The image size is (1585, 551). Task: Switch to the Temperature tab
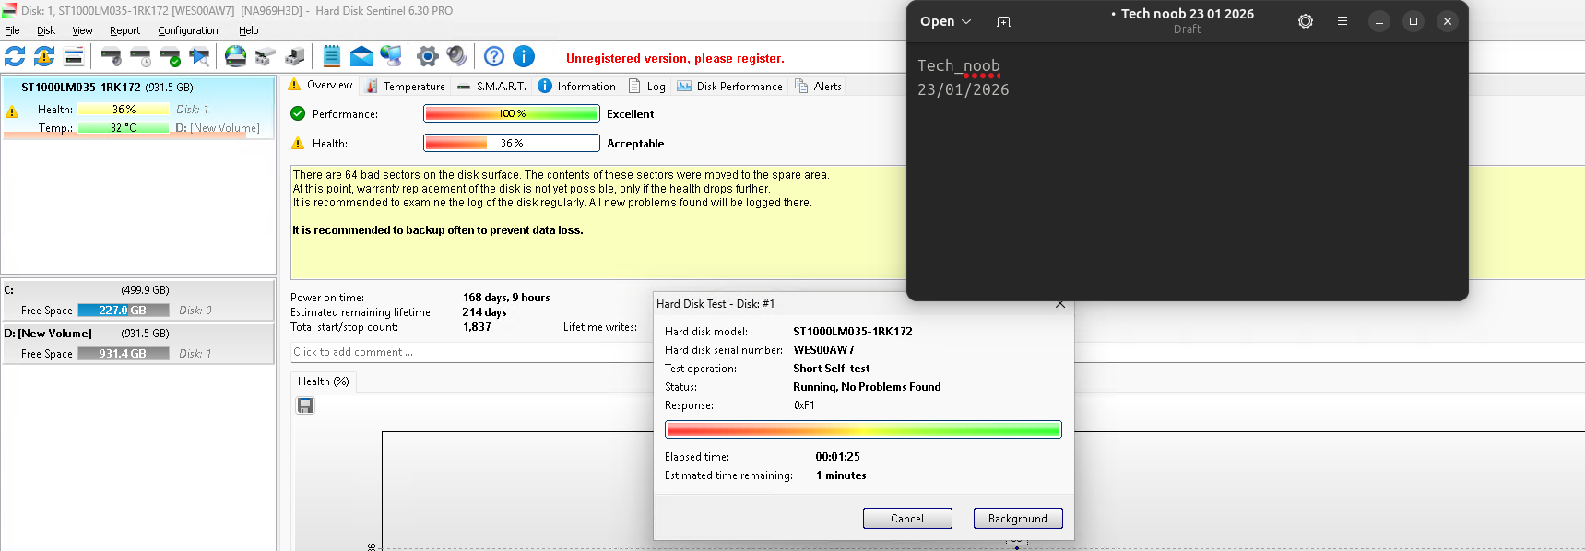pos(406,87)
